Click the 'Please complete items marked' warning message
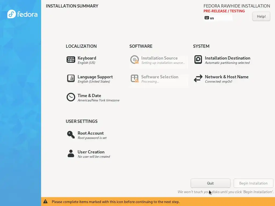Viewport: 275px width, 206px height. pos(116,202)
